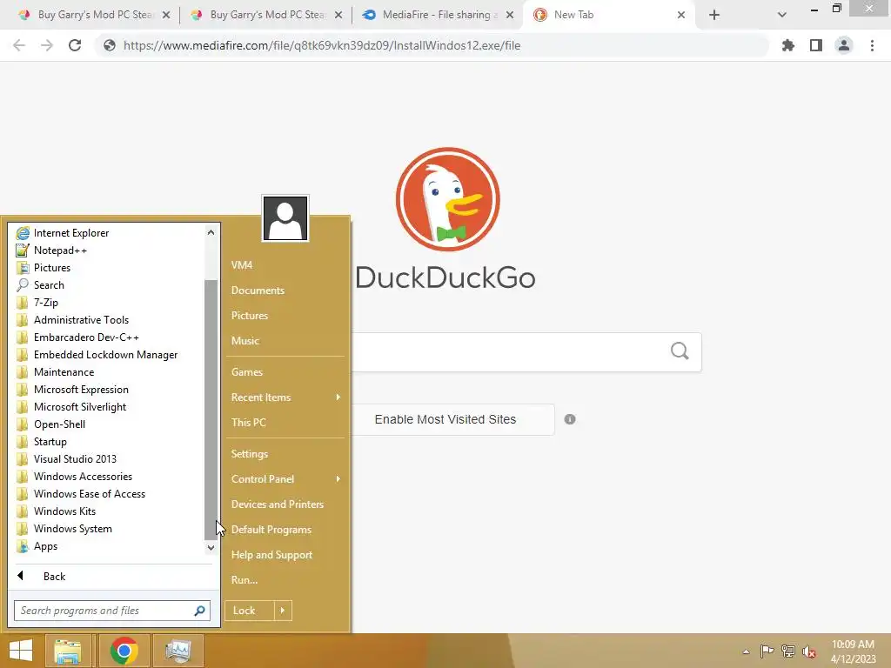Open the Action Center flag icon
The height and width of the screenshot is (668, 891).
coord(767,651)
